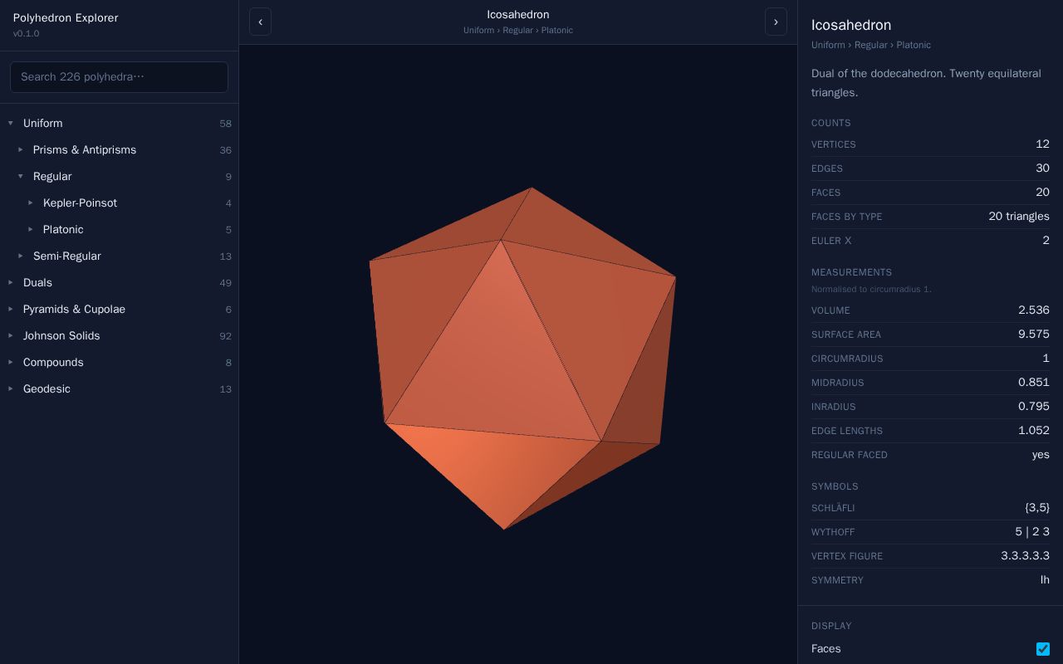Click the Midradius value 0.851
The width and height of the screenshot is (1063, 664).
[x=1034, y=383]
